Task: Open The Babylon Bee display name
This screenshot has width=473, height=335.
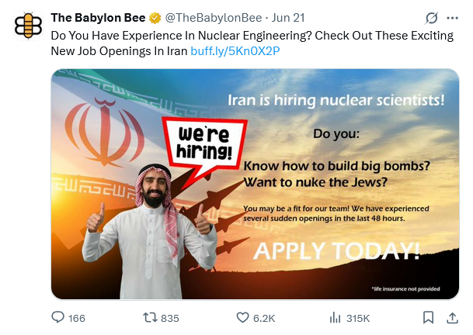Action: point(92,17)
